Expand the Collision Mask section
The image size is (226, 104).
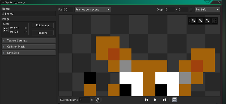[29, 46]
